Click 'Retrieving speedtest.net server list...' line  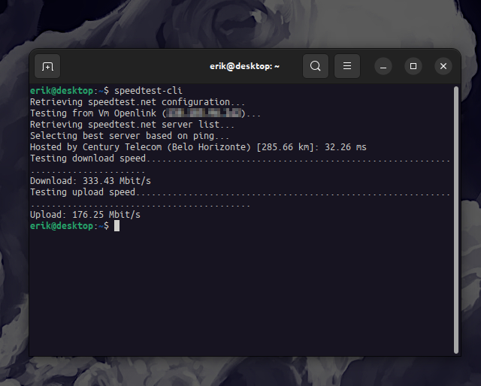132,125
